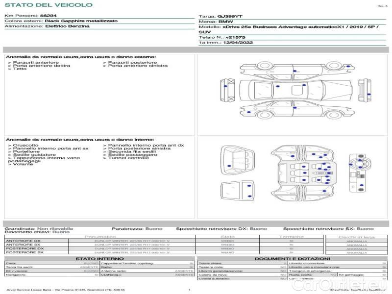Select the Marca value BMW
Screen dimensions: 392x294
[225, 22]
